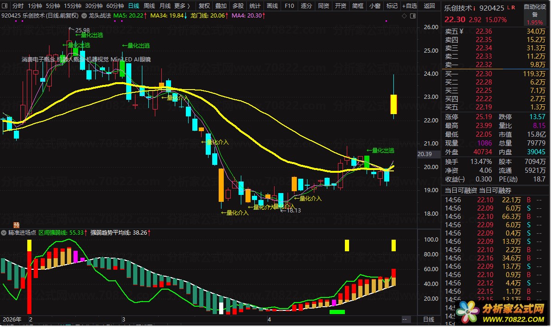Switch to the 5分钟 chart period
This screenshot has height=327, width=552.
click(53, 6)
